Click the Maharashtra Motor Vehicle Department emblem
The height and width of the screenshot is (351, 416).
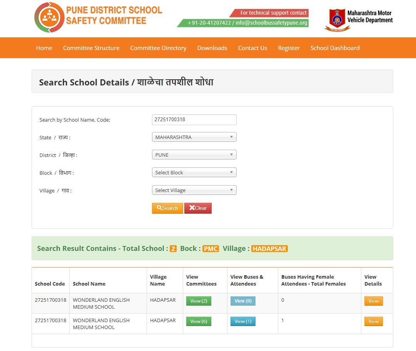(337, 19)
